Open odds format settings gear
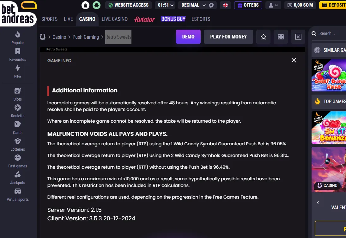Screen dimensions: 346x238 [211, 5]
